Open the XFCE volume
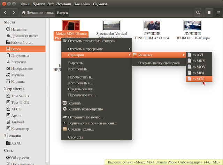This screenshot has height=165, width=223. (x=23, y=109)
